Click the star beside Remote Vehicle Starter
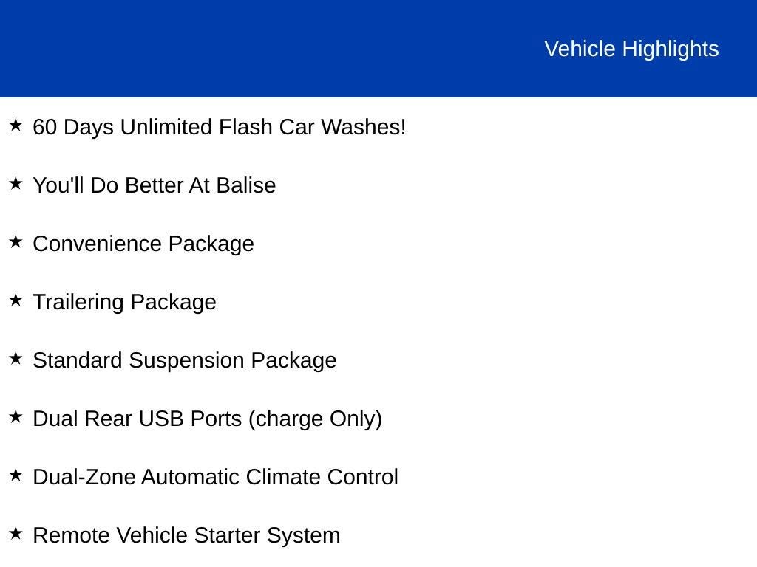This screenshot has height=567, width=757. point(16,533)
